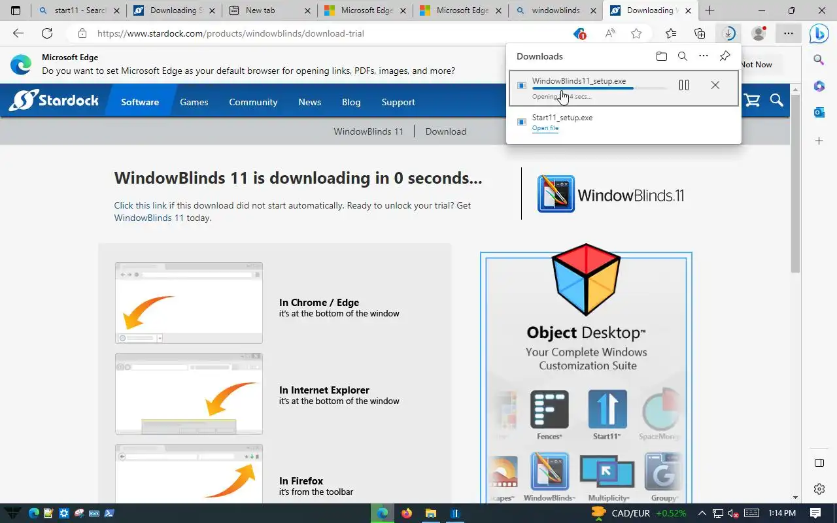
Task: Click the Object Desktop cube logo
Action: tap(586, 280)
